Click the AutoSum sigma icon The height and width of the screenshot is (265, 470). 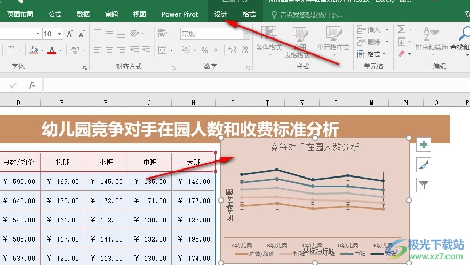point(401,29)
